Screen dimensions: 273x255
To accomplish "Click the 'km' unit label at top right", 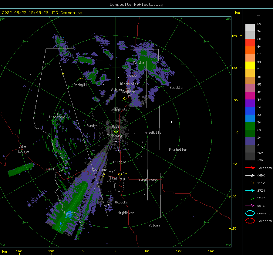I will click(x=237, y=13).
